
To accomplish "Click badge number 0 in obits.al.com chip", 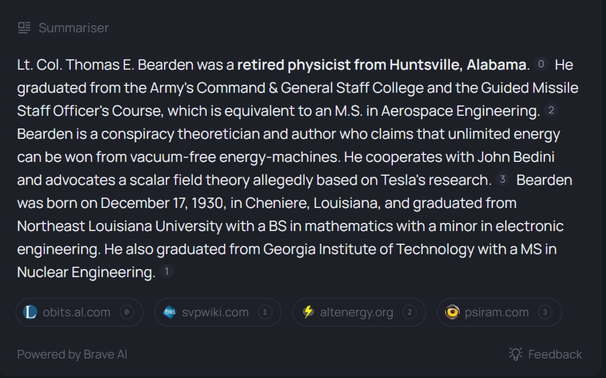I will click(127, 312).
